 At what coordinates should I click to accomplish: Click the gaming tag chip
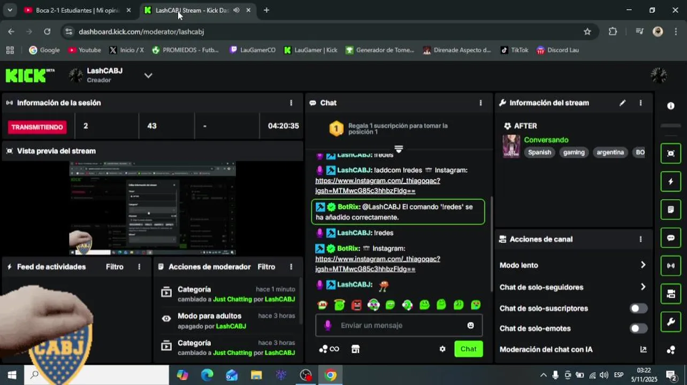[x=574, y=152]
